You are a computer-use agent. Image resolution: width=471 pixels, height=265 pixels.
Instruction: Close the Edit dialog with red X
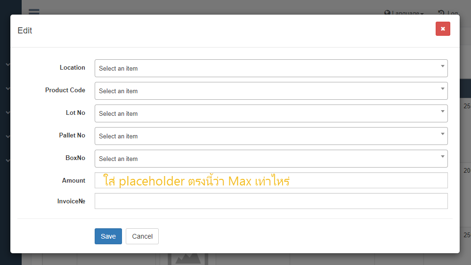pos(443,29)
